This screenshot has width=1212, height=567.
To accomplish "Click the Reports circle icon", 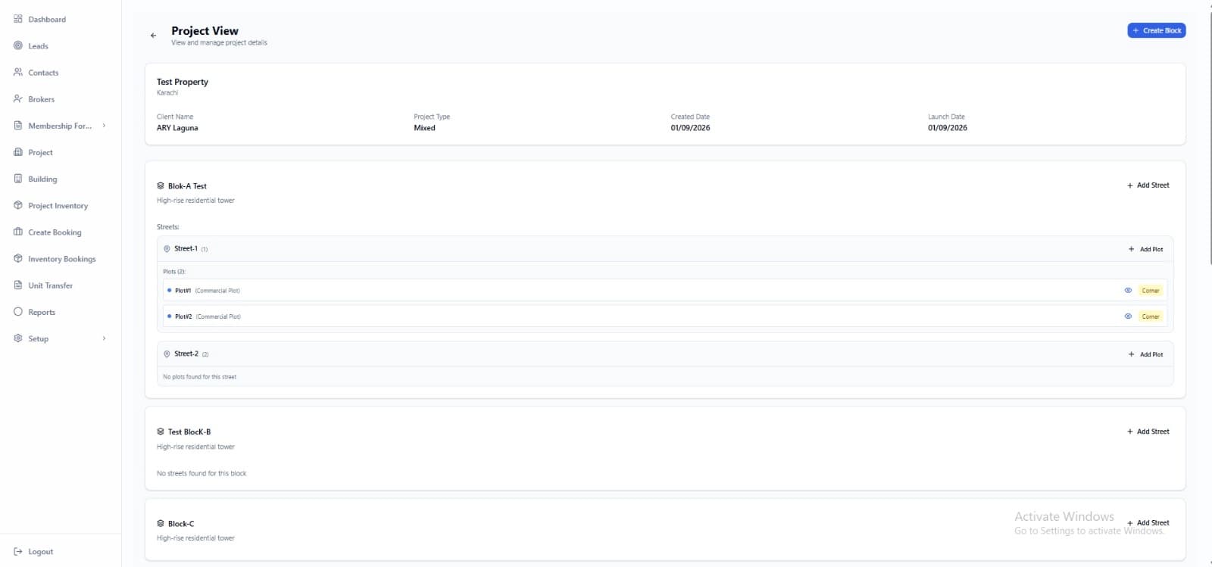I will coord(18,312).
